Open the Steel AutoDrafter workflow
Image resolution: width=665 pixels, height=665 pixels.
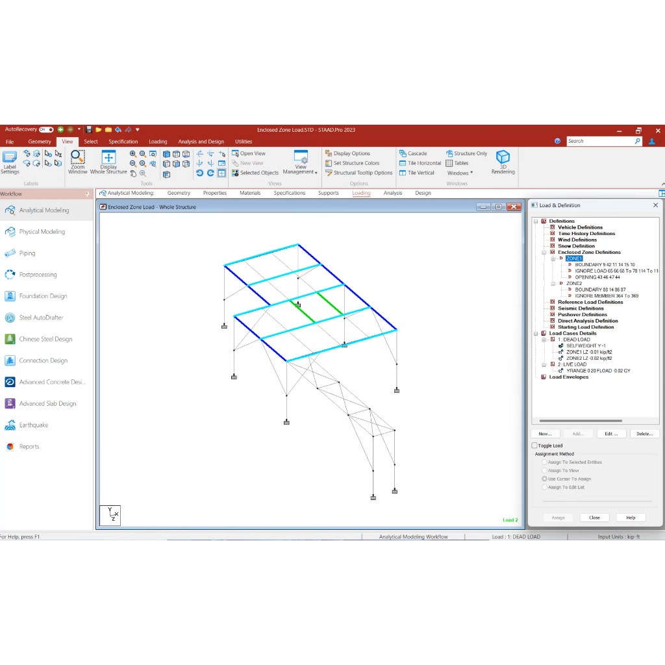(x=42, y=318)
